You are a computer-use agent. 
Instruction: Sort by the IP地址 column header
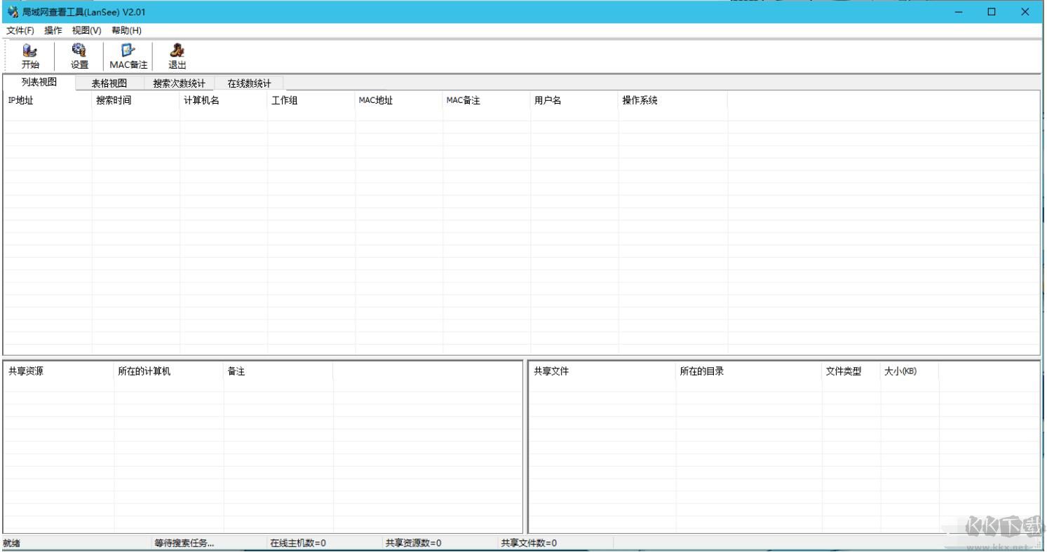click(x=48, y=100)
